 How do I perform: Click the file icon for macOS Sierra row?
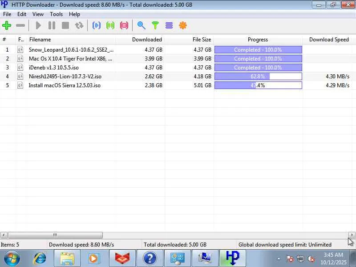20,85
